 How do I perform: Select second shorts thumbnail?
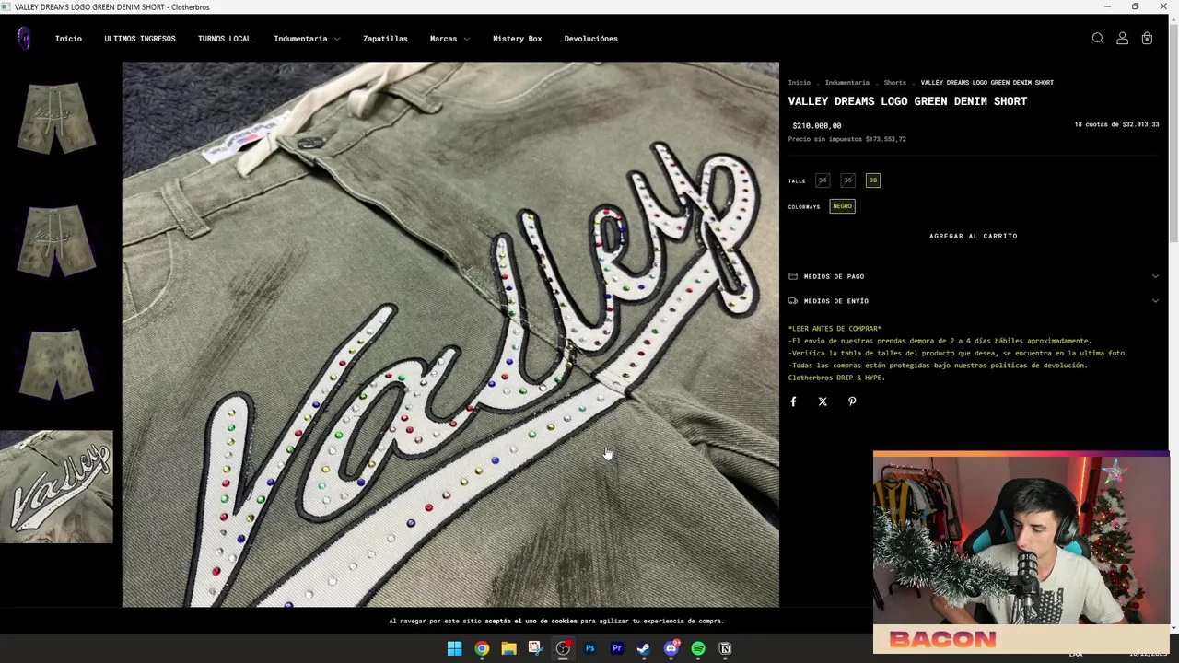(x=56, y=240)
